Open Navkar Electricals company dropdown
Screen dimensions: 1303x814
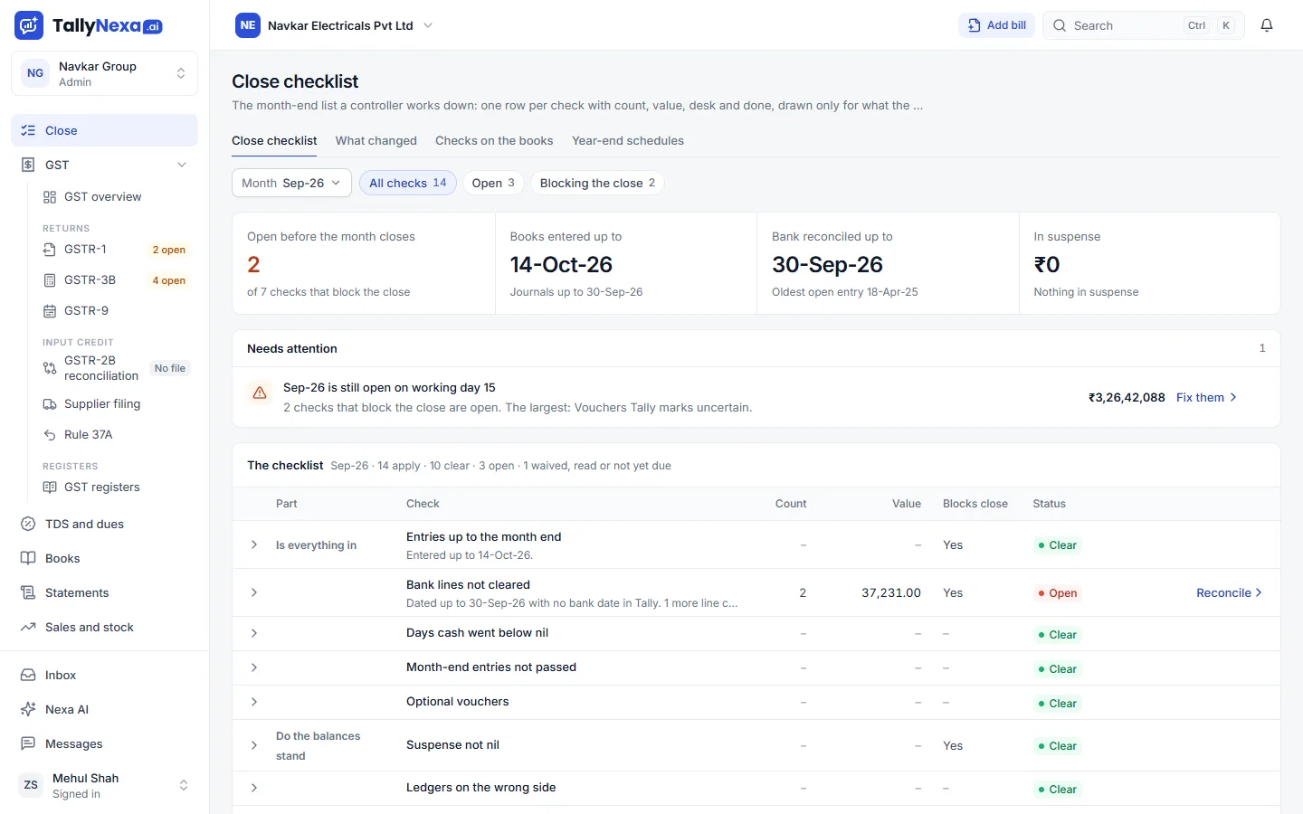coord(335,25)
